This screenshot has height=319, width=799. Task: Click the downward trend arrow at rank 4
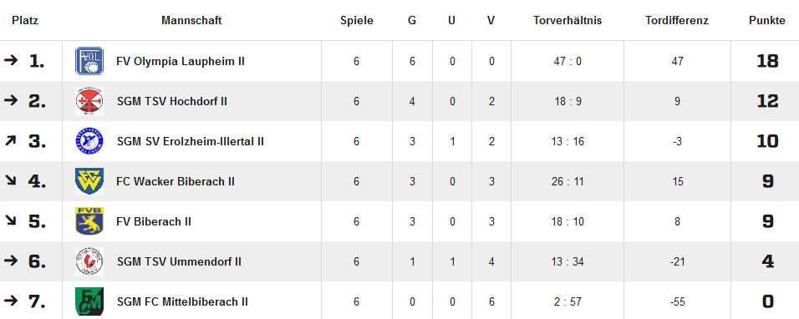(x=10, y=180)
